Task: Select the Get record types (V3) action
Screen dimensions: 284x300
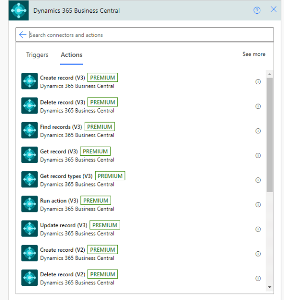Action: [x=66, y=176]
